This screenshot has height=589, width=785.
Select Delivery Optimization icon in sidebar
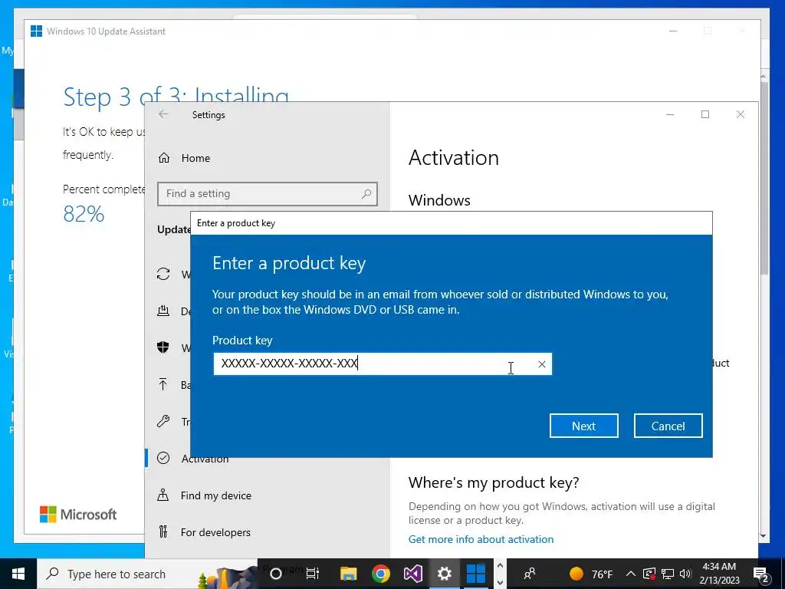[163, 311]
